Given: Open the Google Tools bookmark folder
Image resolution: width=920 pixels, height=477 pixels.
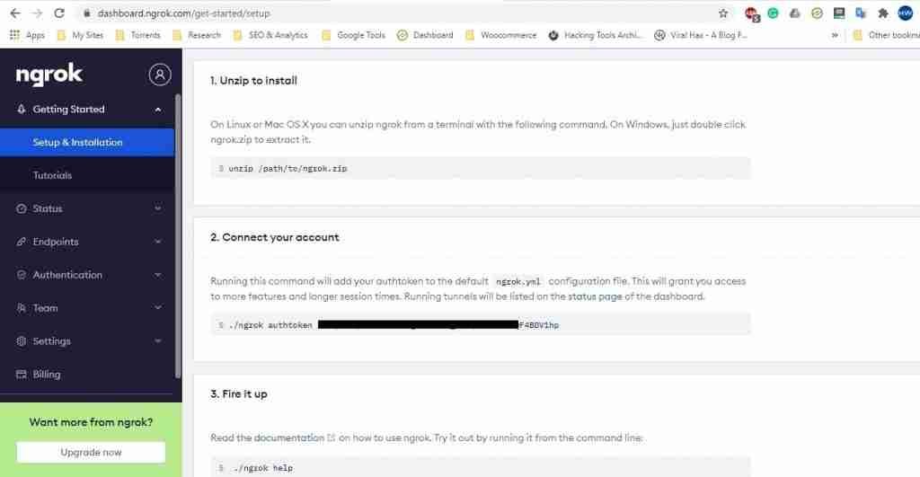Looking at the screenshot, I should coord(354,35).
